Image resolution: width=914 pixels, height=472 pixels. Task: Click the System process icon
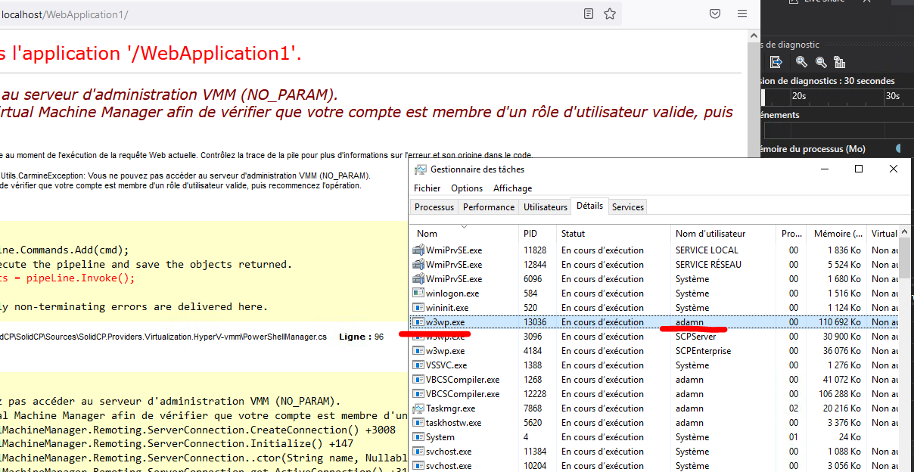418,436
